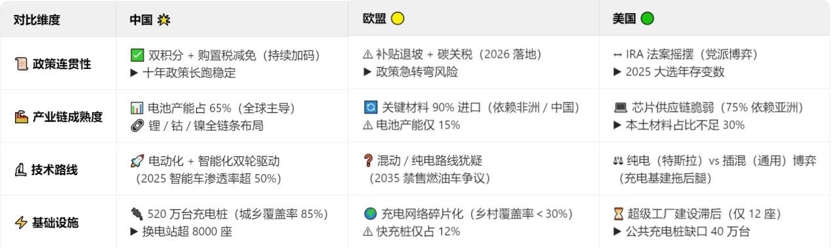Click the globe icon before 充电网络碎片化
This screenshot has height=248, width=832.
[x=370, y=214]
